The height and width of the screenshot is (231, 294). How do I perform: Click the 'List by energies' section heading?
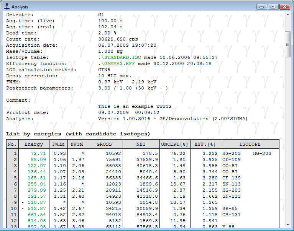78,134
